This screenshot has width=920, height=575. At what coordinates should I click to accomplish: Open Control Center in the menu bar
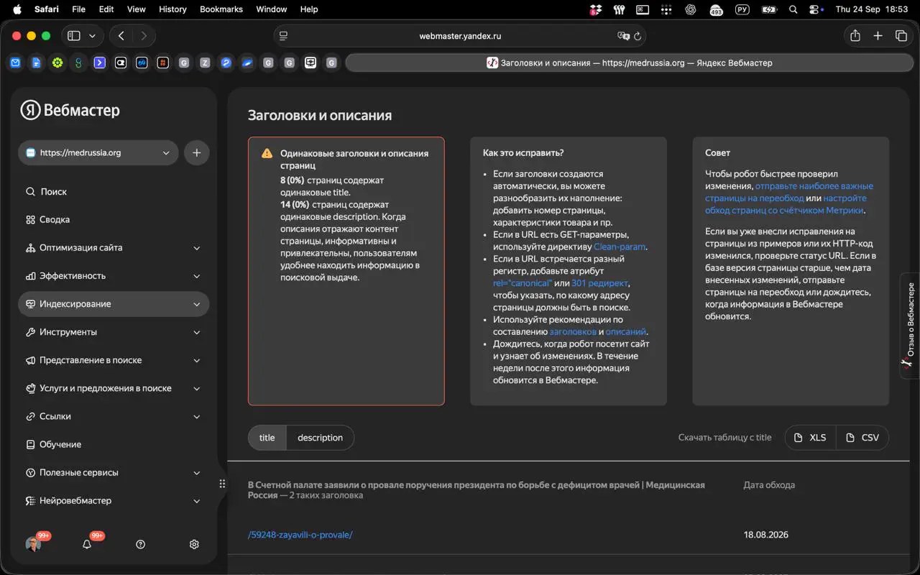815,9
